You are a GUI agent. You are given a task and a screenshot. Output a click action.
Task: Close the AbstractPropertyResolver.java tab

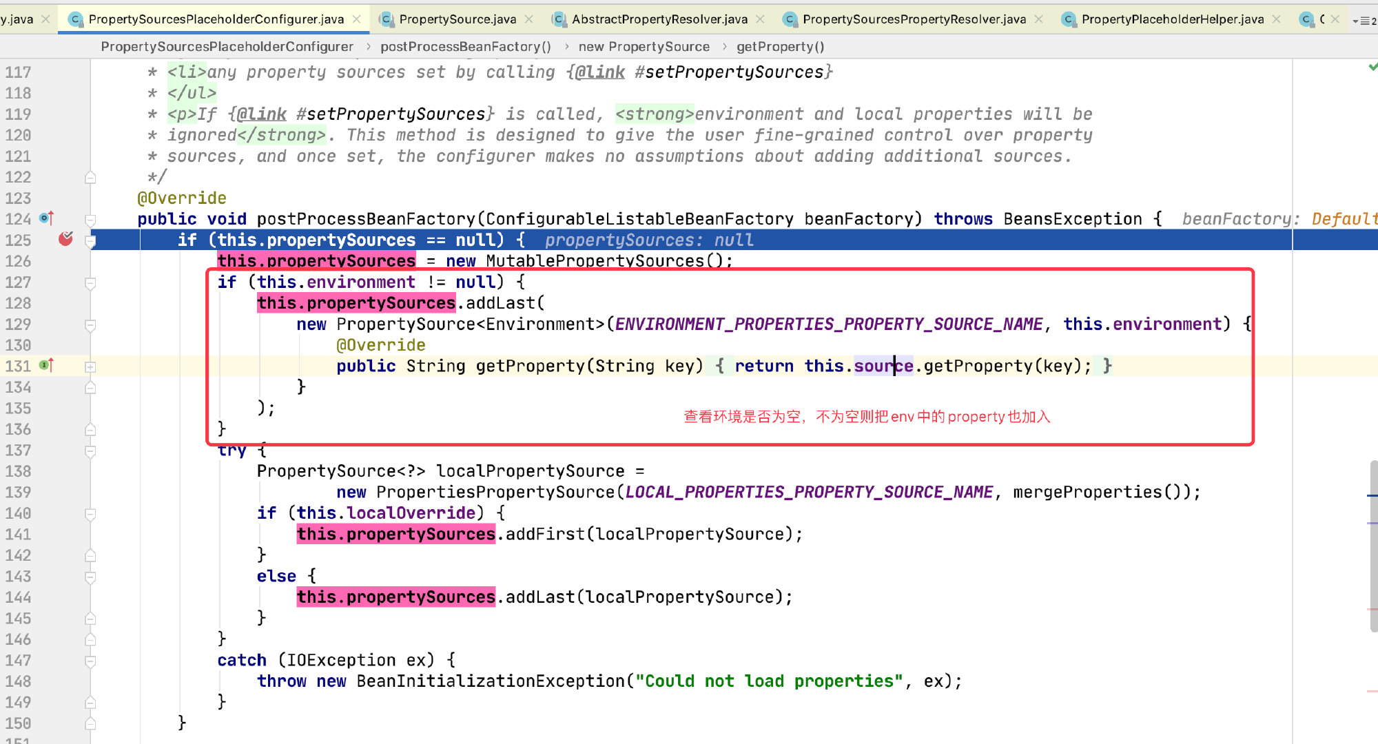(x=760, y=19)
